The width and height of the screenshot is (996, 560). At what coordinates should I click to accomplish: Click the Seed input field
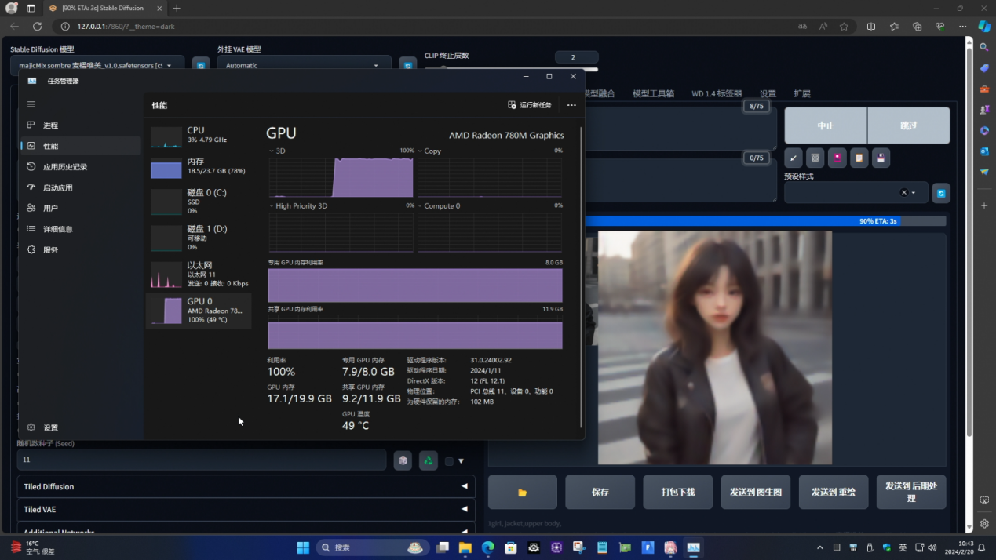(x=202, y=460)
